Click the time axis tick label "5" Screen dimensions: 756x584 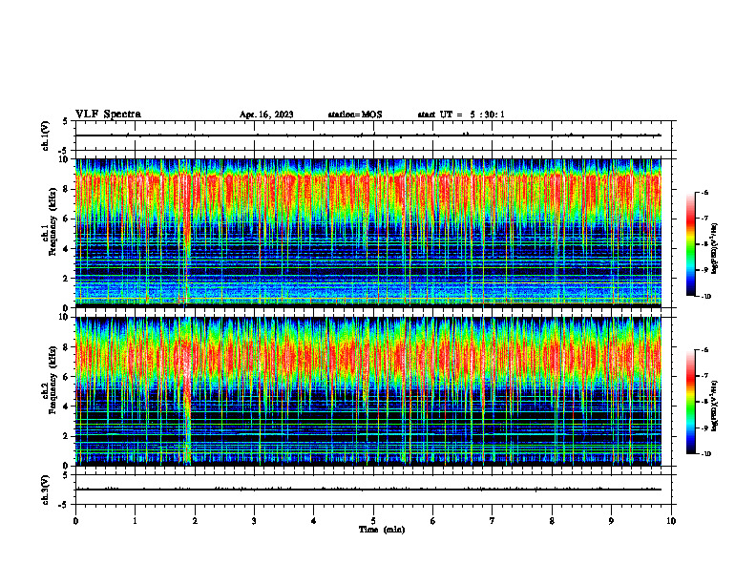[373, 521]
